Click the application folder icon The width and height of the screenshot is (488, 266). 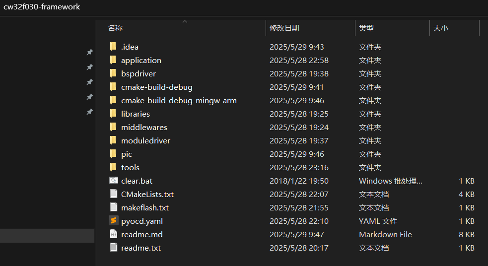(x=113, y=60)
